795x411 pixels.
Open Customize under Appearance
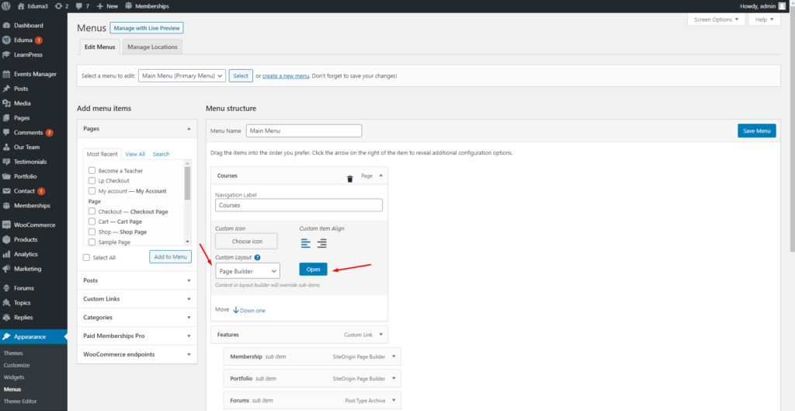pos(17,365)
